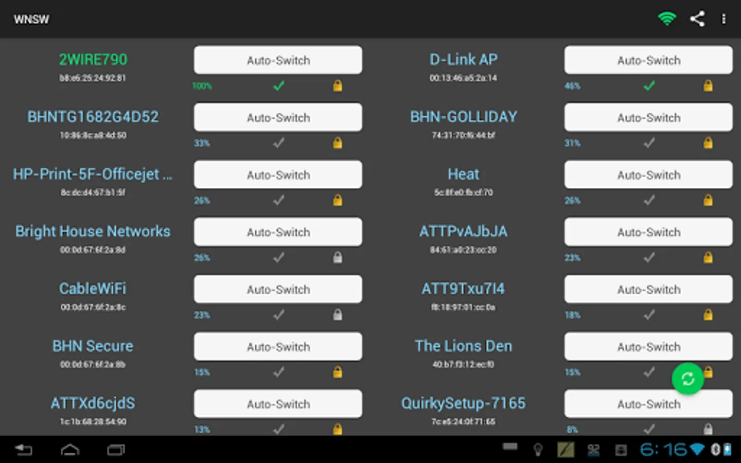Click the lock icon for HP-Print-5F-Officejet

(338, 200)
